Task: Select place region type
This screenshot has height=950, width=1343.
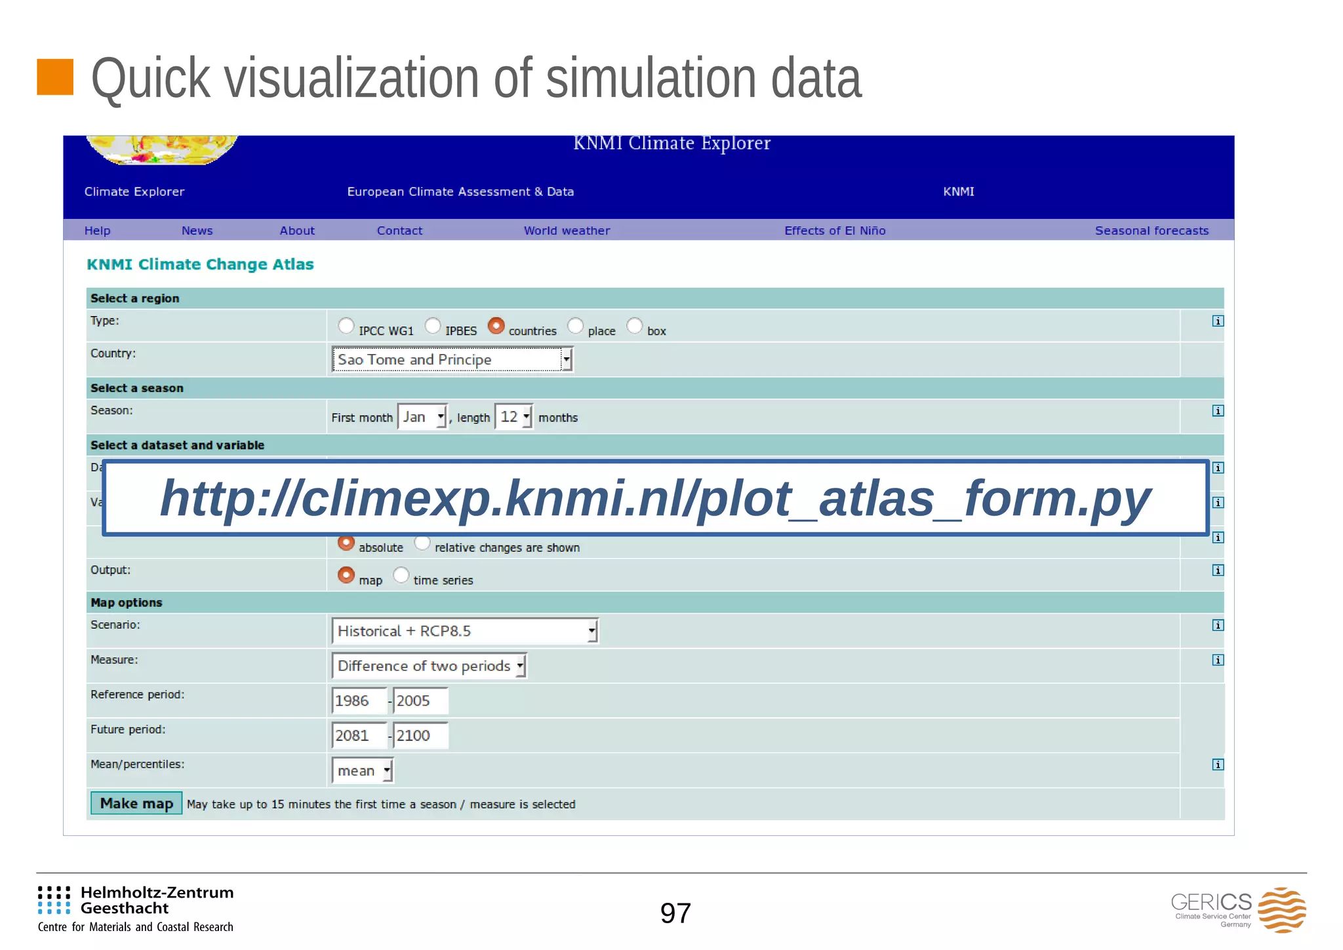Action: pyautogui.click(x=575, y=325)
